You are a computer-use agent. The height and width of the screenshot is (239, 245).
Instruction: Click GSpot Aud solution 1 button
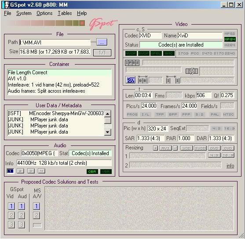(22, 206)
